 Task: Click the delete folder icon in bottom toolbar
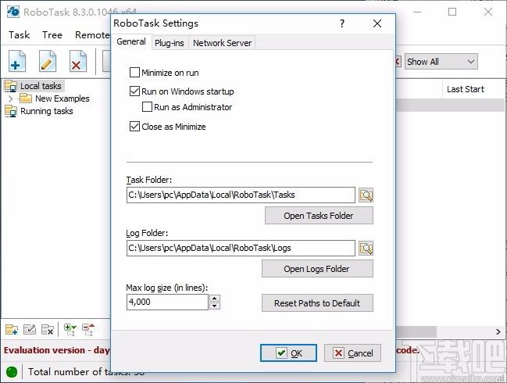(x=48, y=330)
